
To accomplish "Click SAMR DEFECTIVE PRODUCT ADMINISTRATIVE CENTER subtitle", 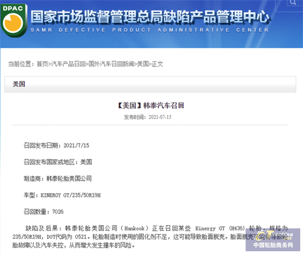I will [150, 30].
